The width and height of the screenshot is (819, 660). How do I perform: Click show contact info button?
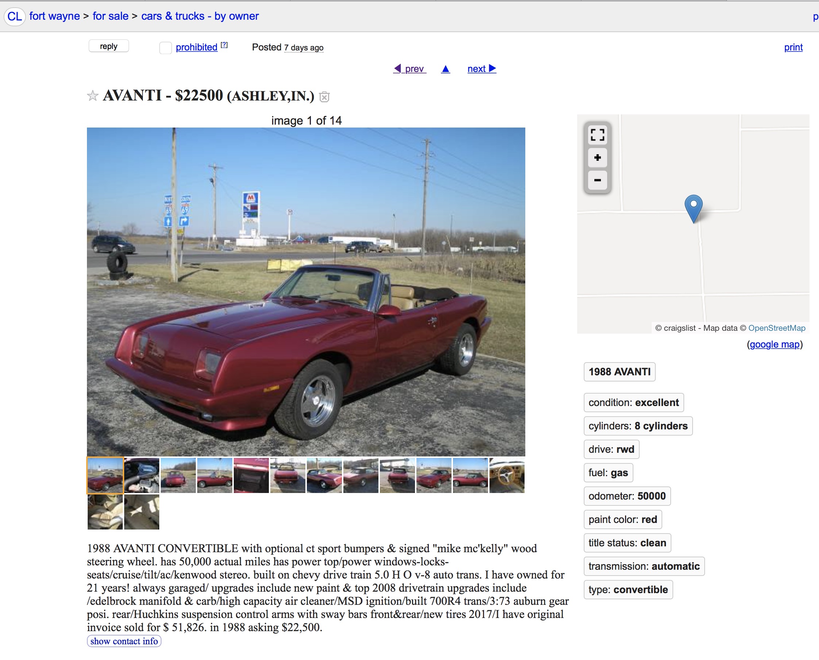pos(124,641)
